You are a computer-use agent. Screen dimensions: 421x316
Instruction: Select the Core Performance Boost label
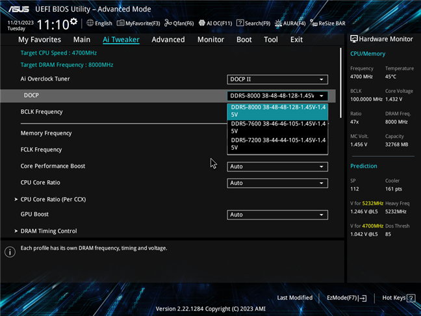pos(53,166)
